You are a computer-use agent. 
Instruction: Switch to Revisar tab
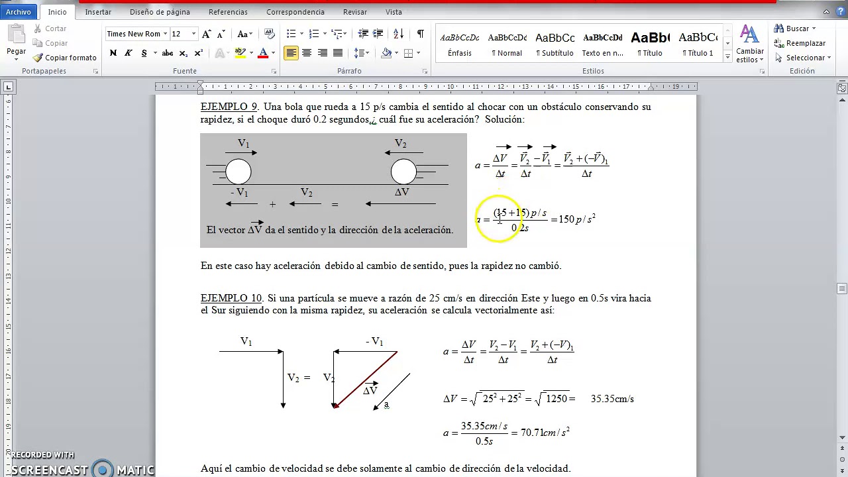click(355, 12)
